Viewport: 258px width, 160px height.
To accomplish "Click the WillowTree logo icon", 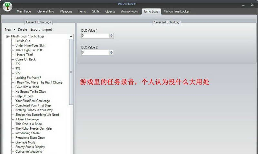I will pos(7,6).
